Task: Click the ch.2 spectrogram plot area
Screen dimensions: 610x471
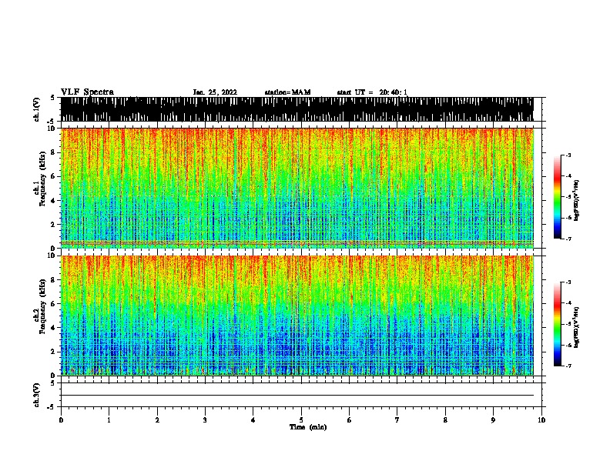Action: 297,316
